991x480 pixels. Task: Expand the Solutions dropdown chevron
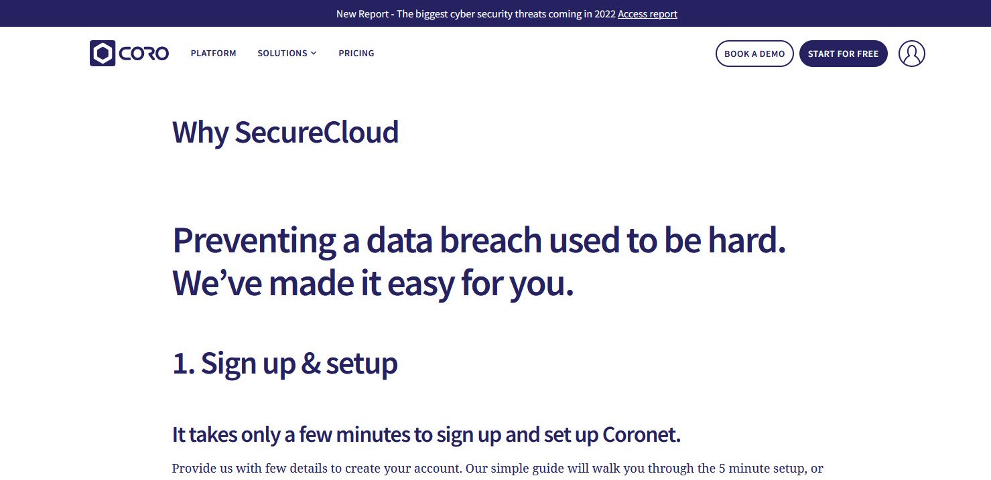(x=314, y=54)
